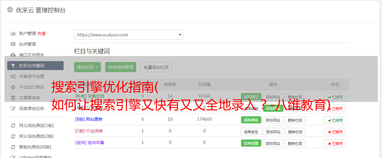Open the site URL dropdown https://www.ucaiyun.com
Screen dimensions: 382x158
tap(128, 35)
